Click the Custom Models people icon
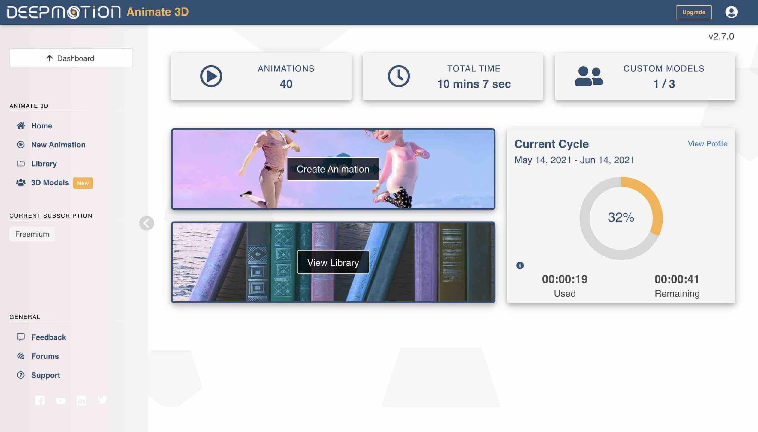The height and width of the screenshot is (432, 758). [x=589, y=76]
